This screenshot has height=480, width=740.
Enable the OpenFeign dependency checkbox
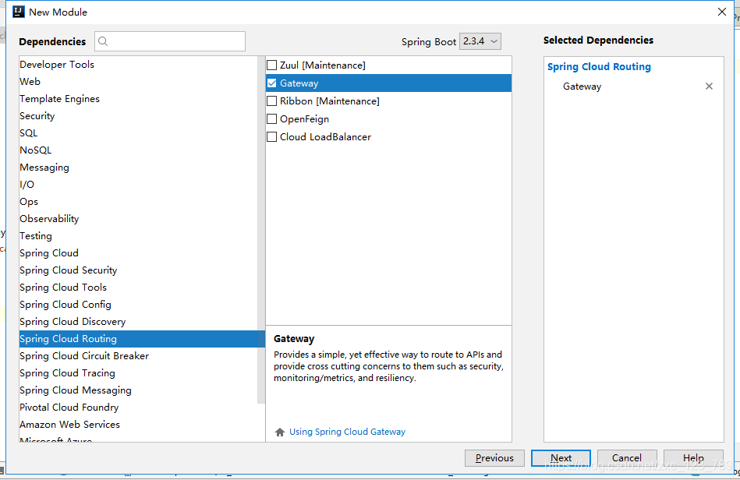[x=272, y=118]
